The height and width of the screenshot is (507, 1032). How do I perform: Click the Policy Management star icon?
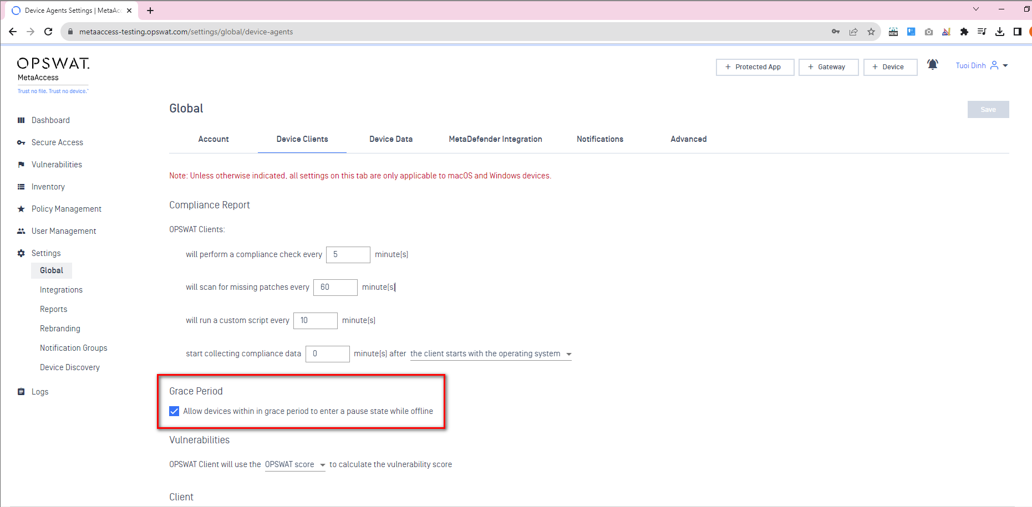coord(21,209)
